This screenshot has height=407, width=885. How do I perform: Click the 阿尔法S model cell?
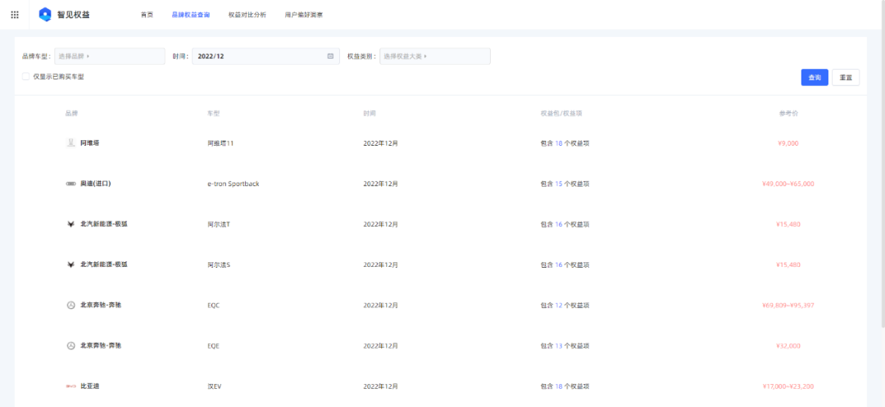[x=219, y=265]
